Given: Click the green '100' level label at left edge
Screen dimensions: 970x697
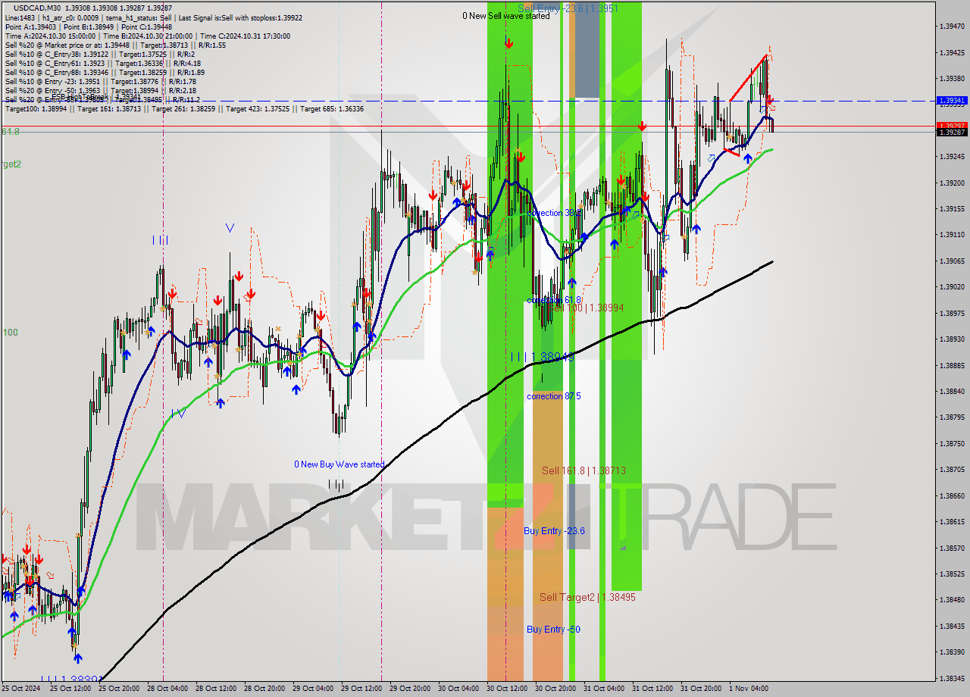Looking at the screenshot, I should [x=9, y=333].
